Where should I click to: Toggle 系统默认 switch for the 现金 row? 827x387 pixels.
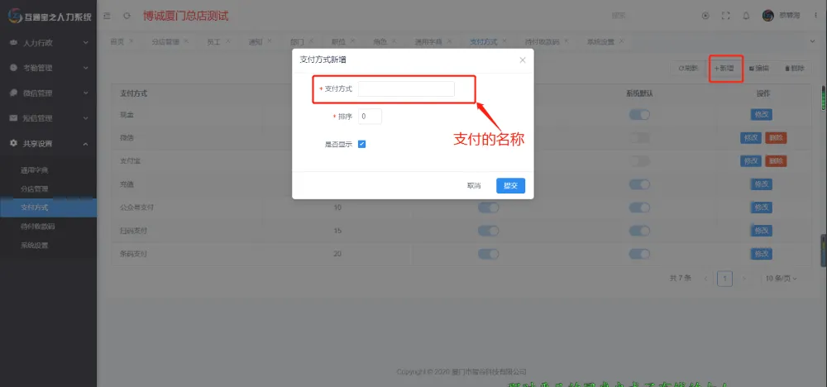(x=638, y=115)
